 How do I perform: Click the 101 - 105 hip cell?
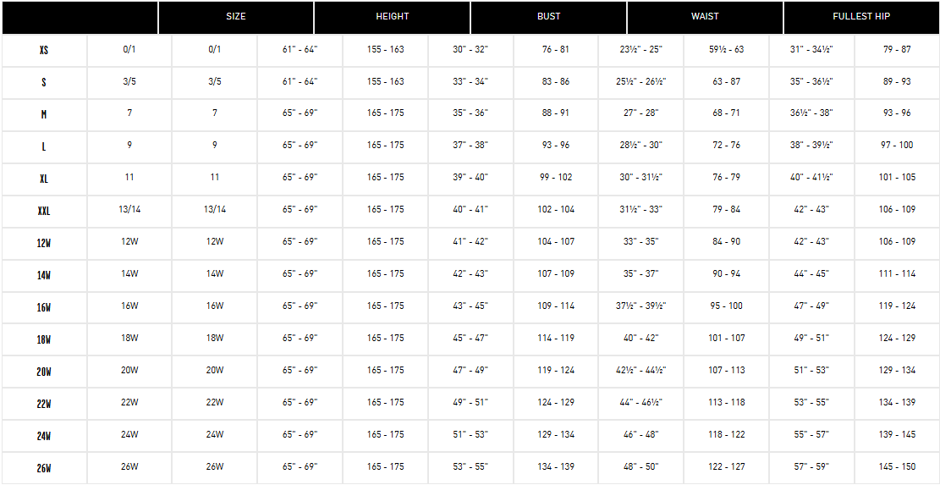point(897,178)
